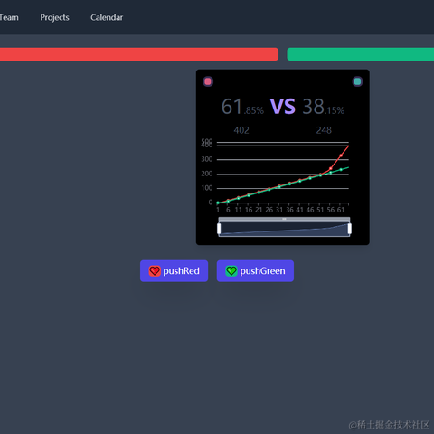Image resolution: width=434 pixels, height=434 pixels.
Task: Click the pushRed button label
Action: 181,271
